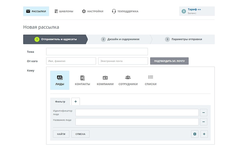Pick the Списки list icon
The width and height of the screenshot is (235, 147).
(151, 77)
